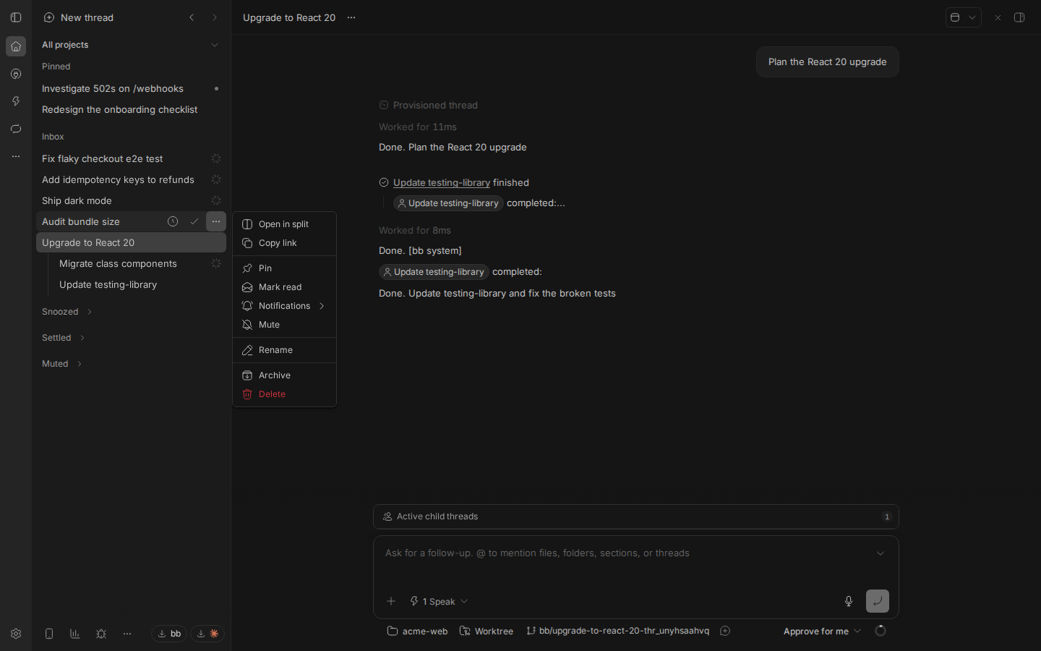Open the home icon in left rail
The image size is (1041, 651).
(x=16, y=46)
